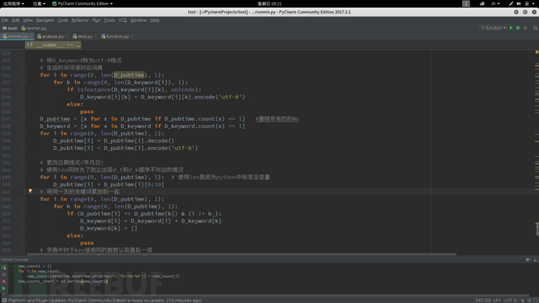
Task: Click line number 337 in the gutter
Action: [5, 119]
